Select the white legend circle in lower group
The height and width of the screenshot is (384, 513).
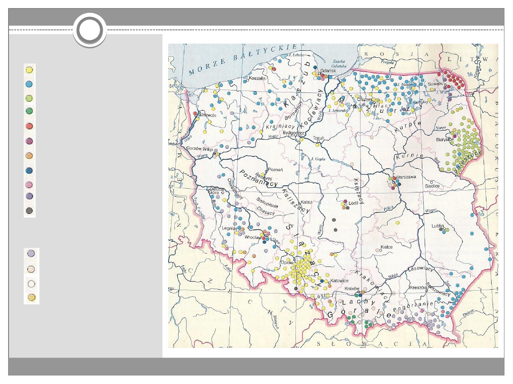tap(31, 283)
